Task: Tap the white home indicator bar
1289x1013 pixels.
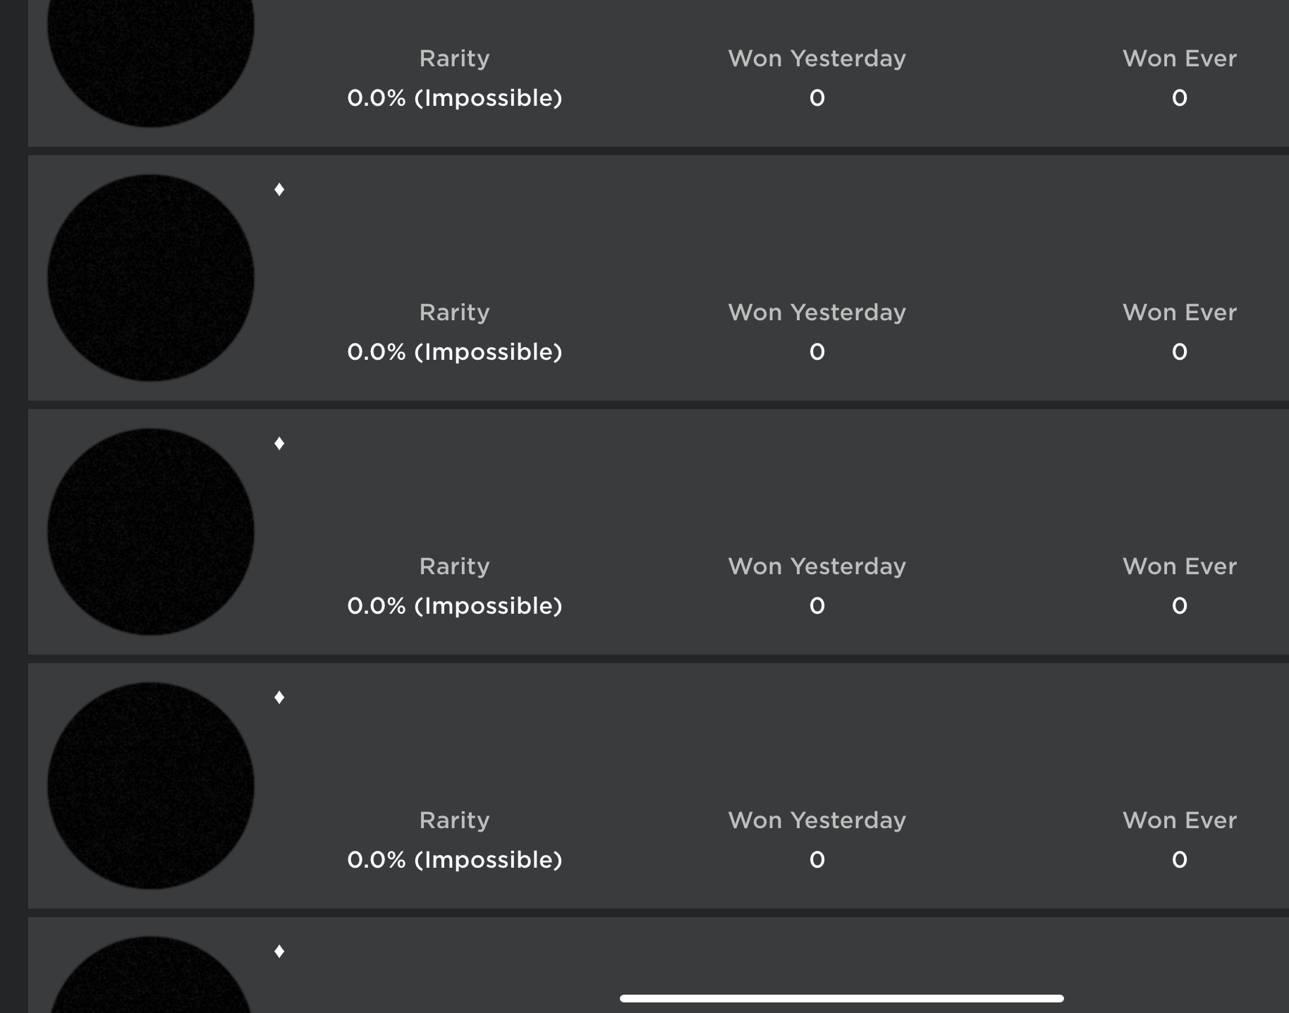Action: 841,998
